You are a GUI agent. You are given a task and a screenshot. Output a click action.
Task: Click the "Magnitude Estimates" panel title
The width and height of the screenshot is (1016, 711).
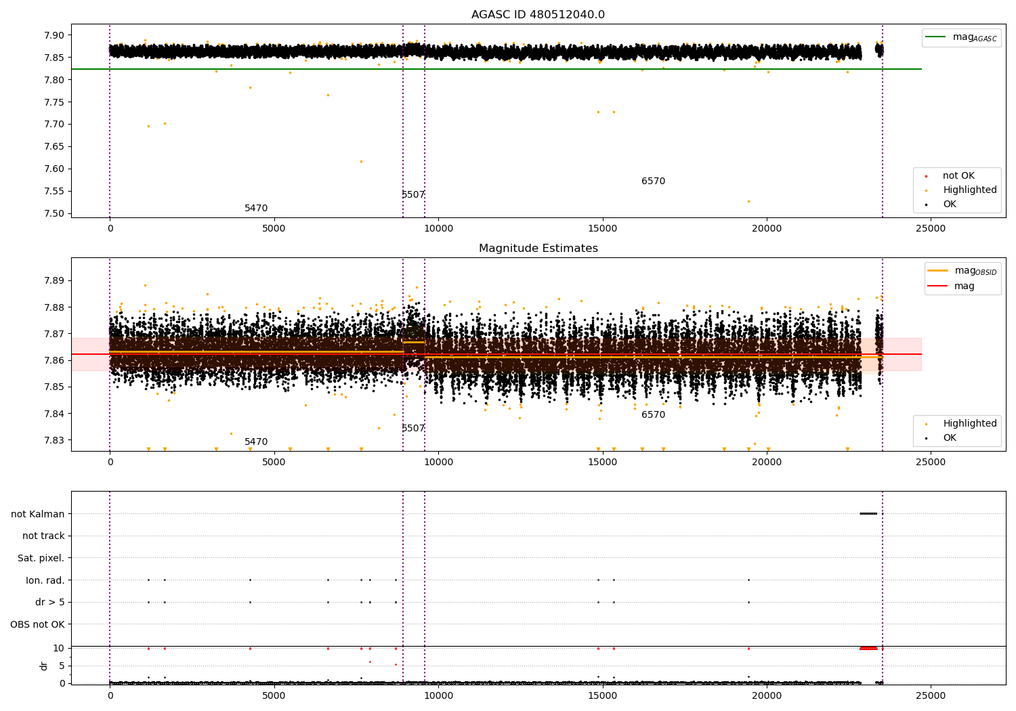coord(538,249)
